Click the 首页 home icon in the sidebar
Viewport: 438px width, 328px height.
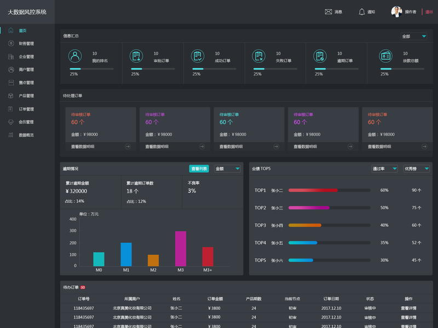tap(11, 31)
